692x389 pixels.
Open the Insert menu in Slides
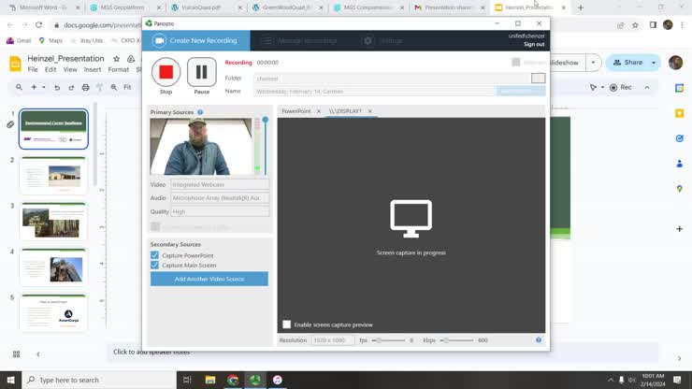coord(93,69)
